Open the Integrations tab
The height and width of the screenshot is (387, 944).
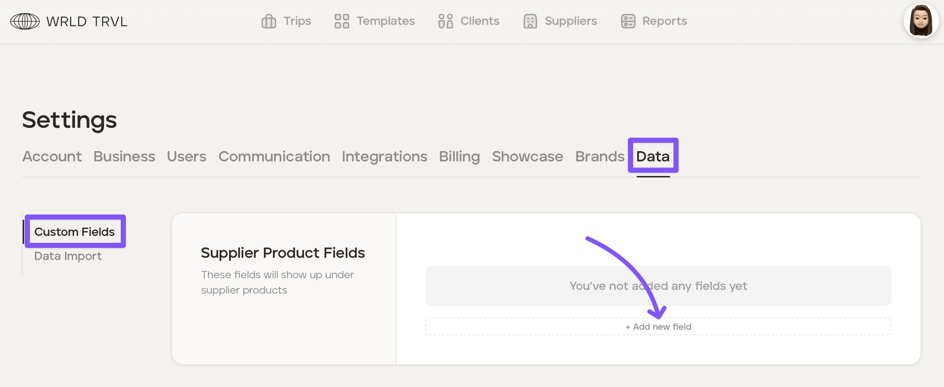click(x=384, y=156)
